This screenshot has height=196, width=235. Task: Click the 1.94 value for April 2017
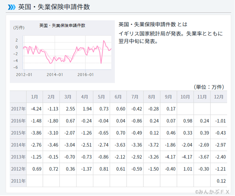(87, 109)
